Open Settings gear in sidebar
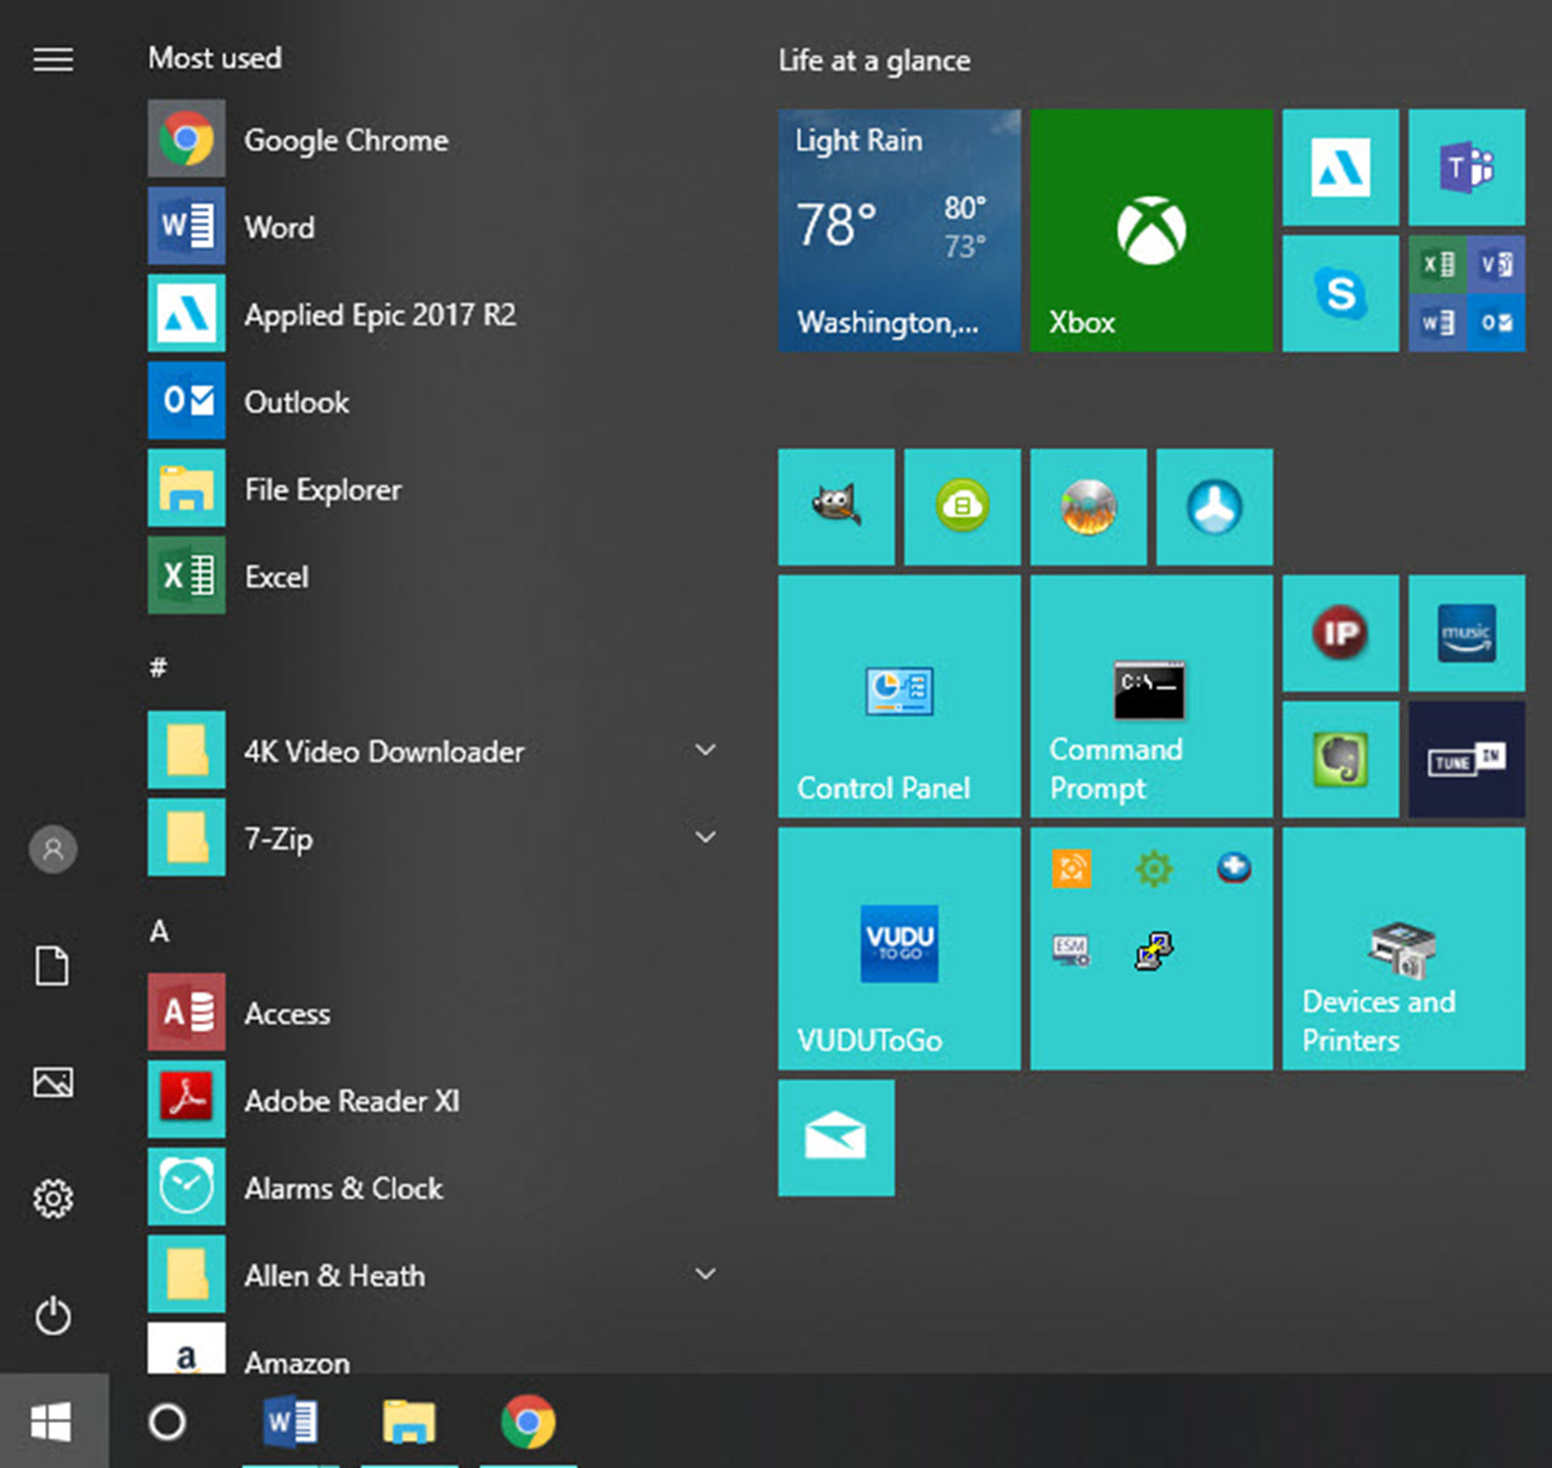 click(54, 1198)
